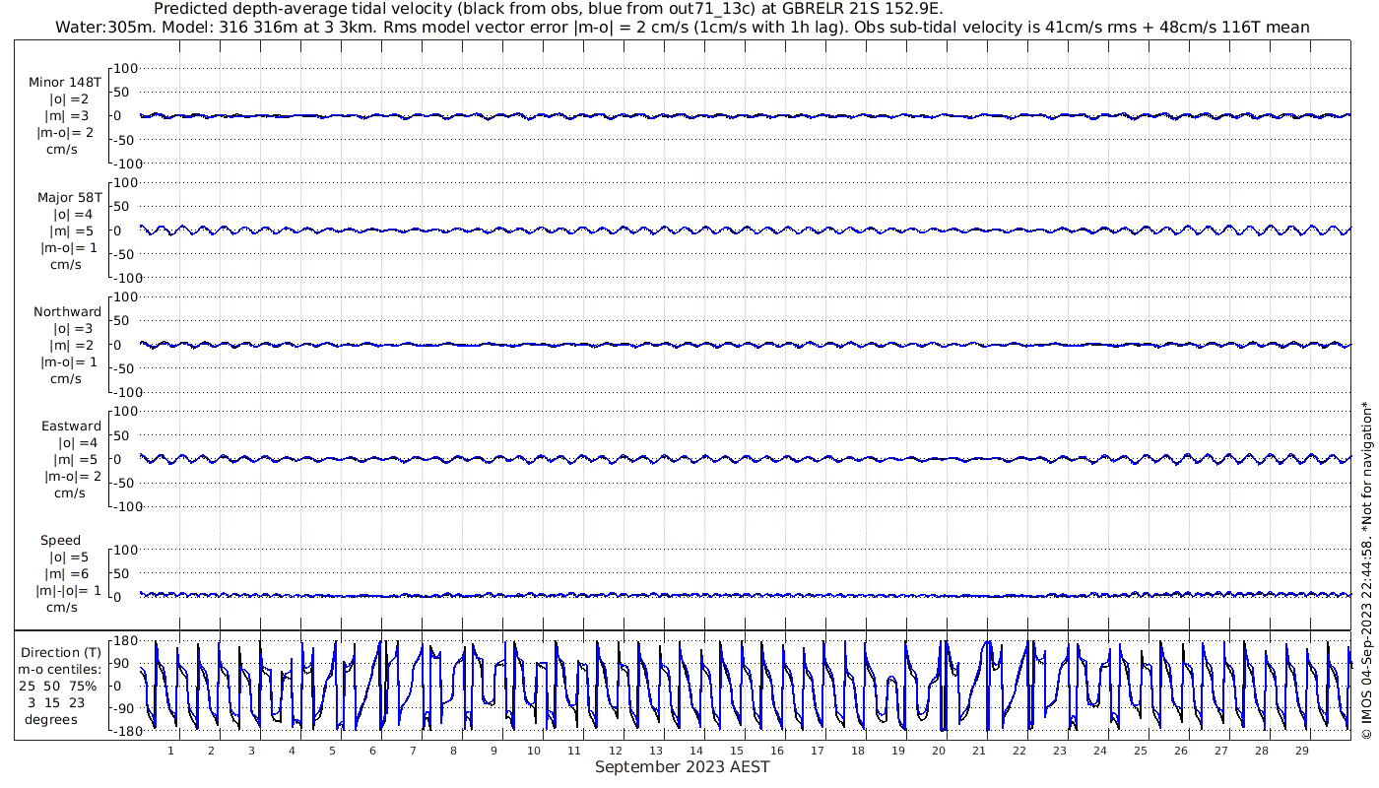Click day tick label '15' on x-axis

point(737,751)
